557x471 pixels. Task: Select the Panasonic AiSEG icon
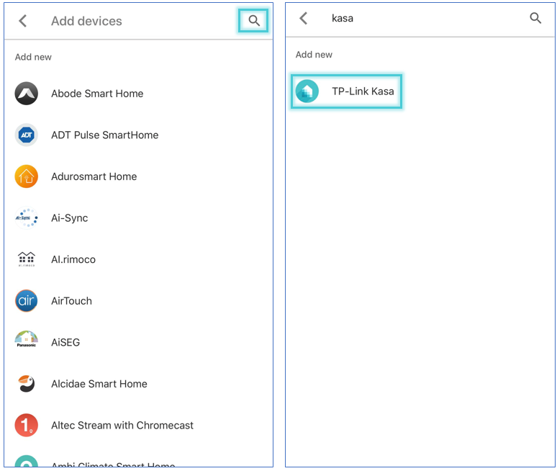(27, 339)
